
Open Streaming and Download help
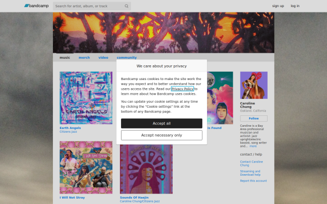[250, 173]
